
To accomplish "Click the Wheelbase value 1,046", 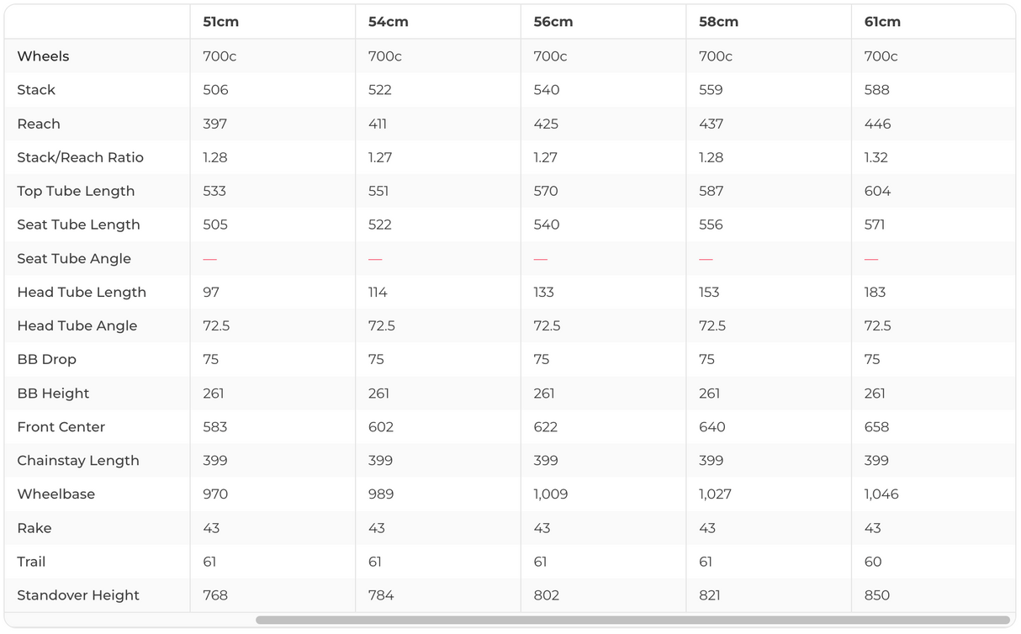I will point(881,494).
